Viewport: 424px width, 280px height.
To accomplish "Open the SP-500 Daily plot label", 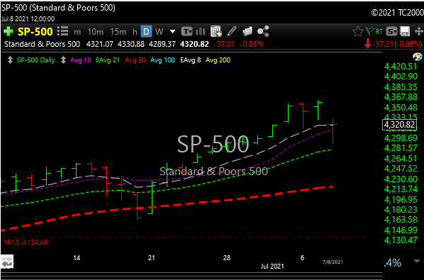I will (36, 60).
